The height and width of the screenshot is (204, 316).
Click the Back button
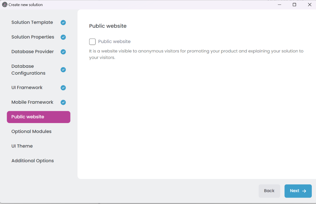pos(269,191)
